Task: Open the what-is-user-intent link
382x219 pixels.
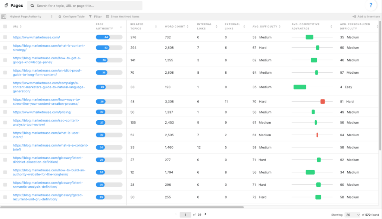Action: pos(46,135)
